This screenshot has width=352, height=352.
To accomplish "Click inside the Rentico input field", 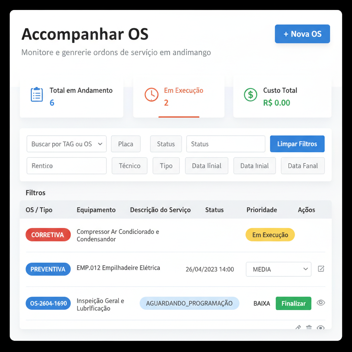I will click(66, 166).
